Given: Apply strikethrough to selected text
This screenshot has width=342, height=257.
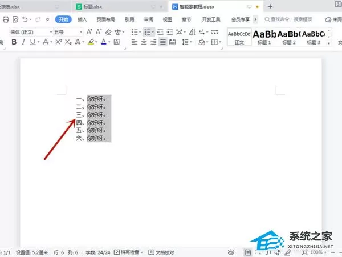Looking at the screenshot, I should (46, 42).
